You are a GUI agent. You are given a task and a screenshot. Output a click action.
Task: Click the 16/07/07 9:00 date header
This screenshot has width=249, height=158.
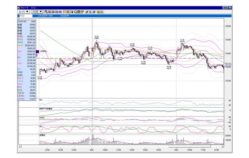(26, 22)
